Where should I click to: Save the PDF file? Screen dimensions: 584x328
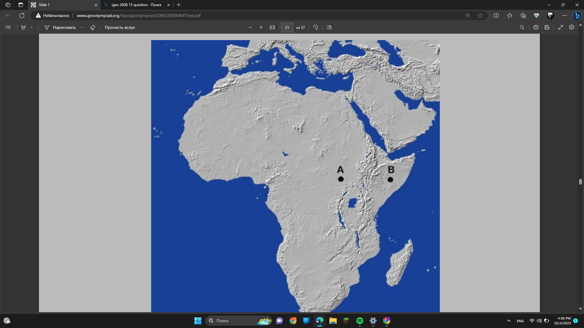pyautogui.click(x=547, y=27)
